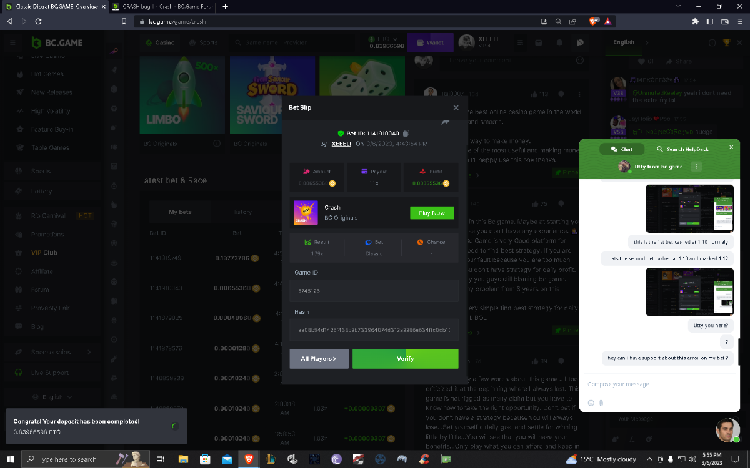The image size is (750, 468).
Task: Click Play Now for Crash game
Action: coord(432,213)
